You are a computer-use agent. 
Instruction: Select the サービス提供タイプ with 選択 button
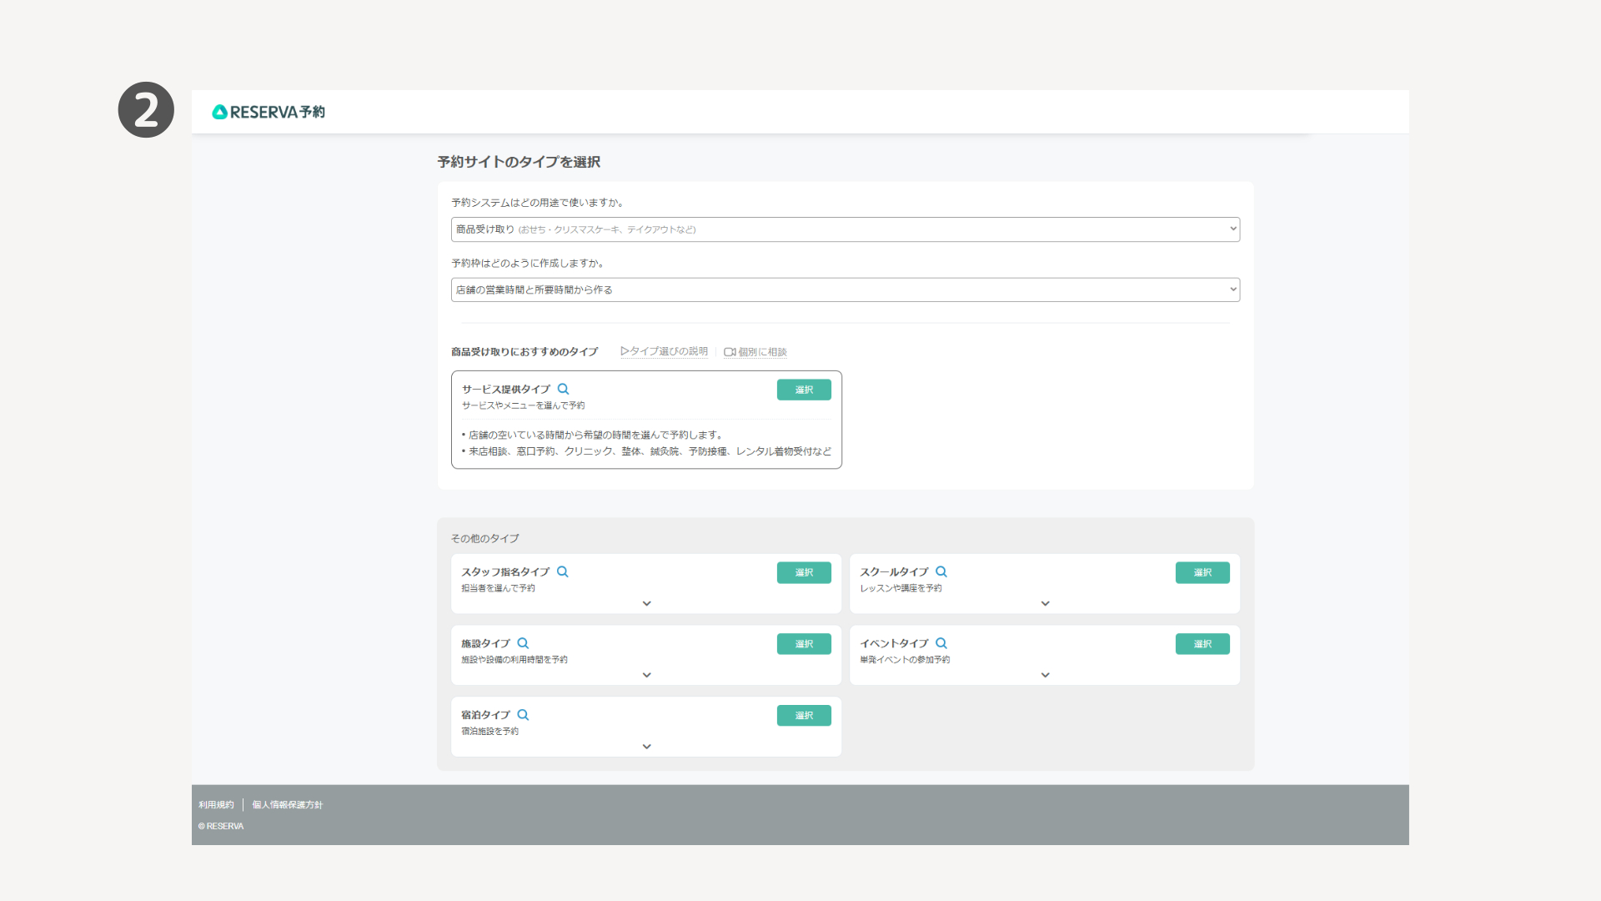[804, 390]
